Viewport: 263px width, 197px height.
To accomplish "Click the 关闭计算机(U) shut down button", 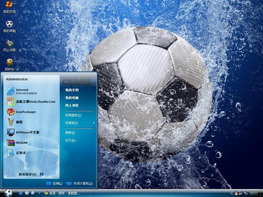I will coord(79,183).
